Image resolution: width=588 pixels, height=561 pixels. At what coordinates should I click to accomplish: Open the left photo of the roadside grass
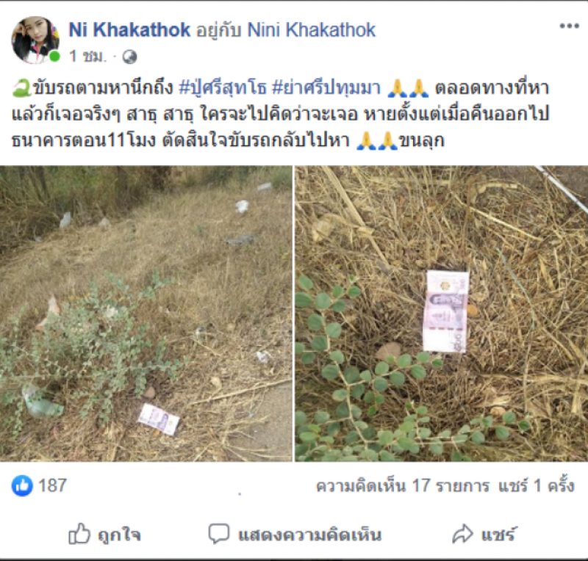click(x=146, y=314)
